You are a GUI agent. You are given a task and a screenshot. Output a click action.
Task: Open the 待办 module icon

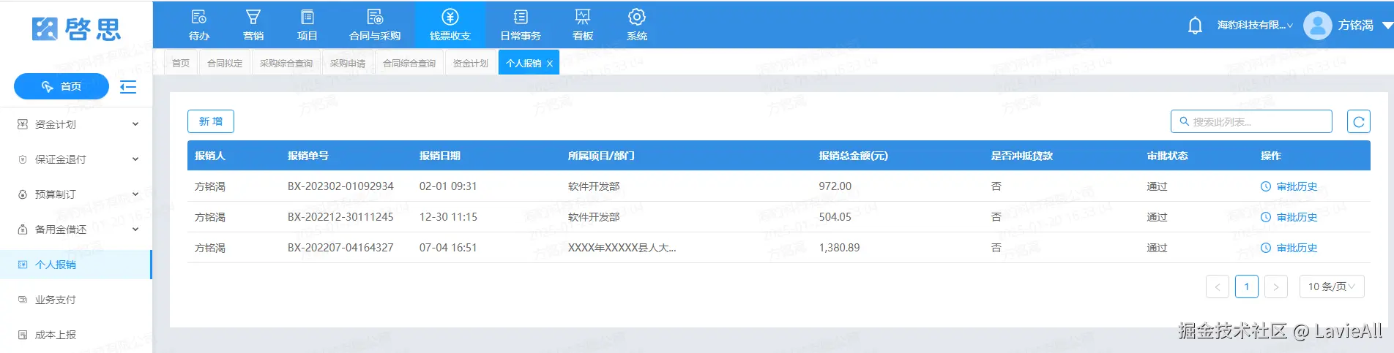pyautogui.click(x=198, y=17)
